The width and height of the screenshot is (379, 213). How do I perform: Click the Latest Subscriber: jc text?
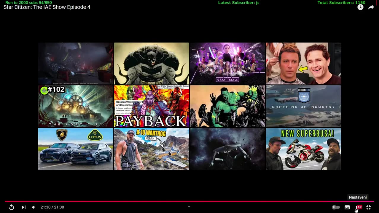(239, 3)
